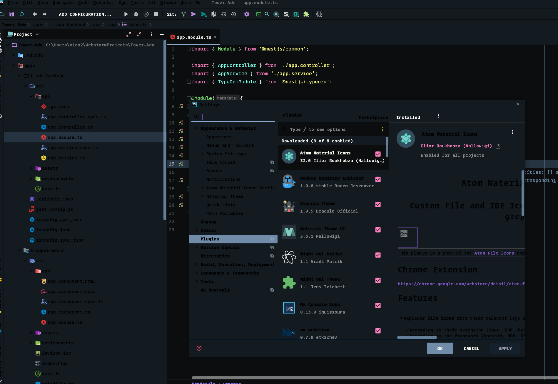Switch to the Marketplace tab
Screen dimensions: 558x384
tap(373, 117)
